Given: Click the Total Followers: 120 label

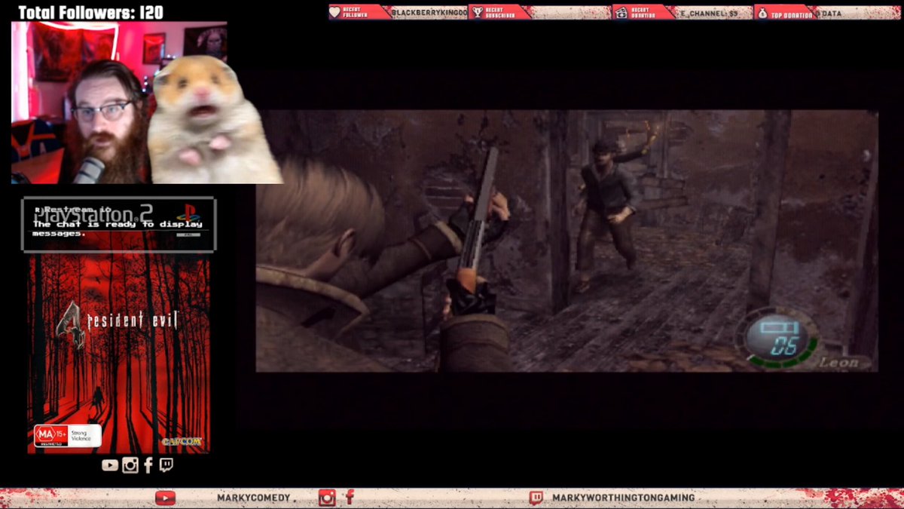Looking at the screenshot, I should [90, 12].
